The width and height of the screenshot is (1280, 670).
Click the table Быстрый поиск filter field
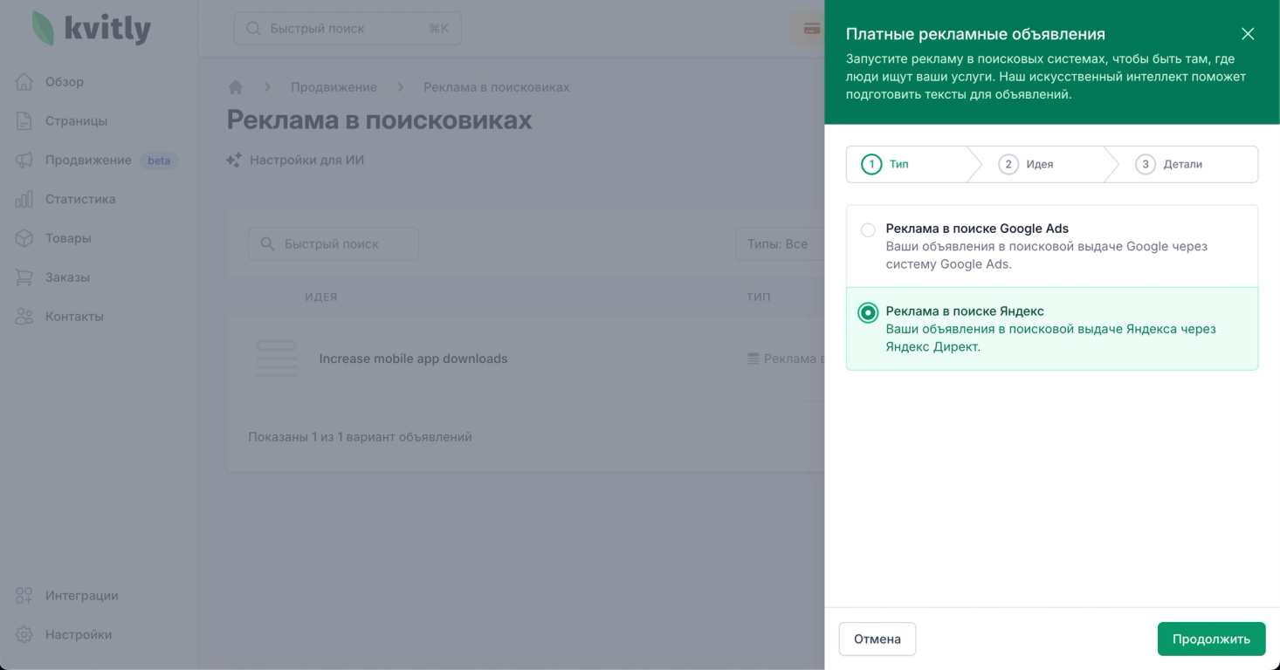tap(334, 244)
